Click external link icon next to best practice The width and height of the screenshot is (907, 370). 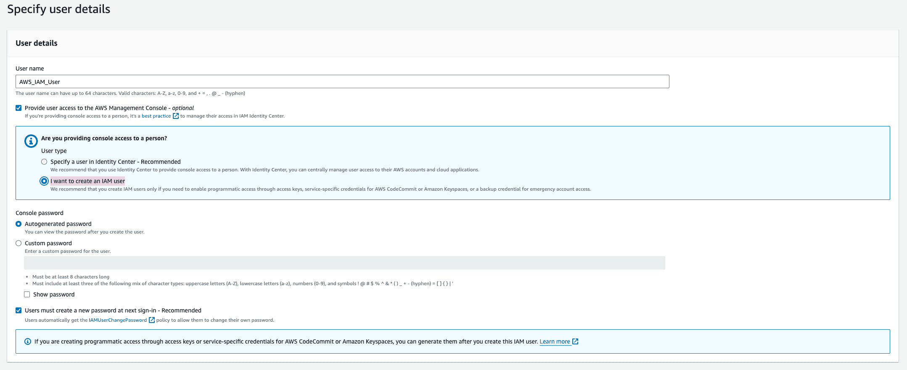click(176, 116)
